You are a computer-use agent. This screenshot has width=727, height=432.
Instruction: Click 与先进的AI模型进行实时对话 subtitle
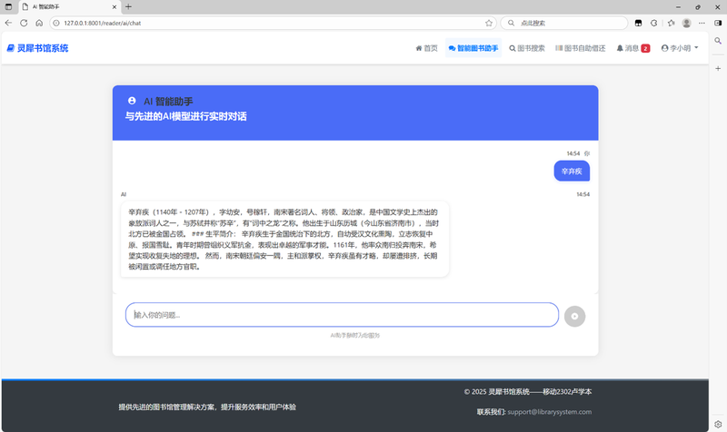pyautogui.click(x=186, y=116)
